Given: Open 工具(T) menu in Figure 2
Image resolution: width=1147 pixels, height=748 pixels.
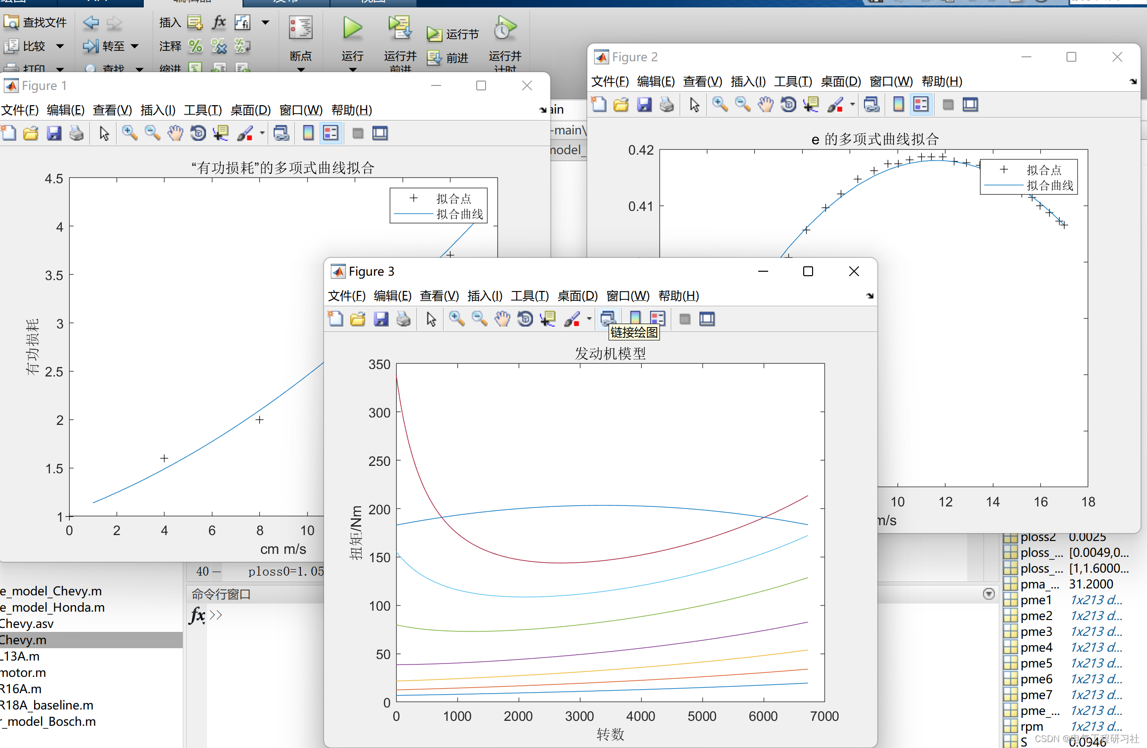Looking at the screenshot, I should coord(792,82).
